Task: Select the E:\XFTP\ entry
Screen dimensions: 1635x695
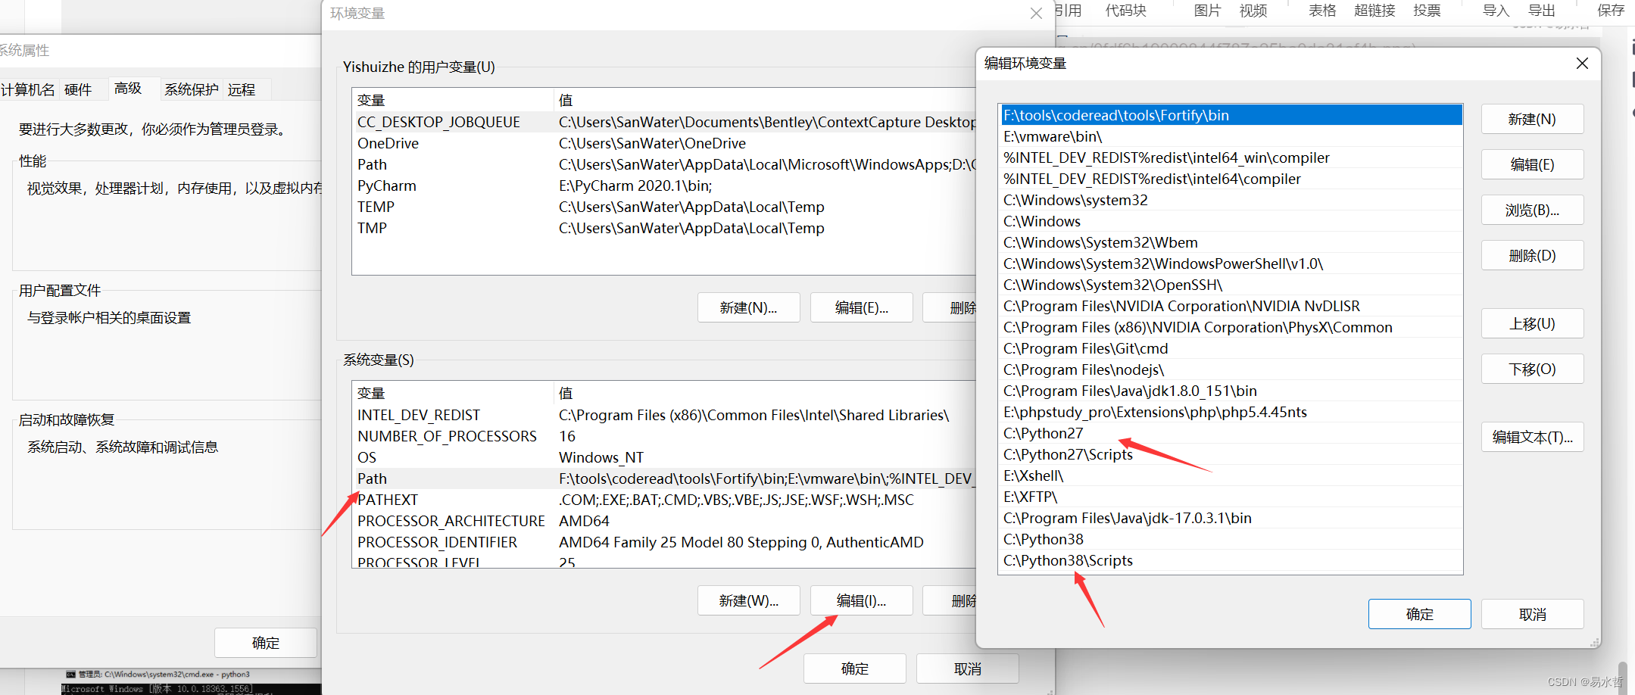Action: pos(1231,497)
